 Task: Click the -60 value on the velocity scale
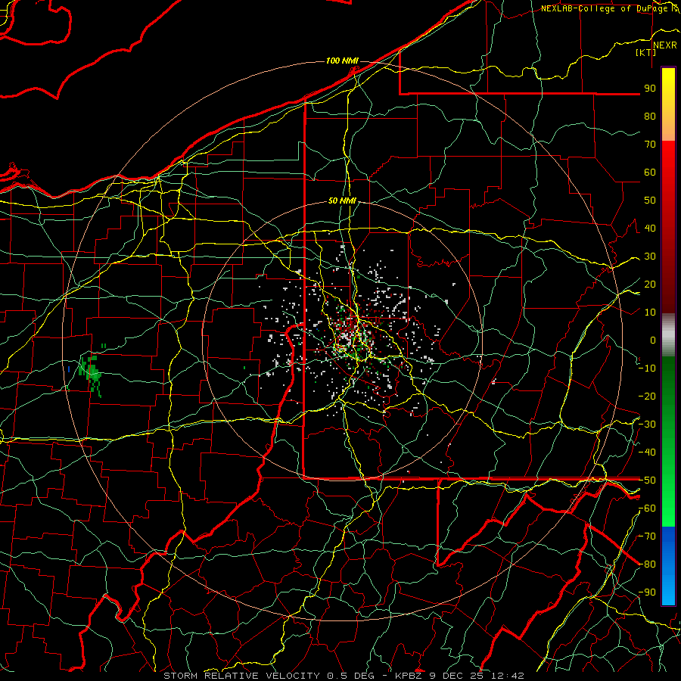coord(647,508)
